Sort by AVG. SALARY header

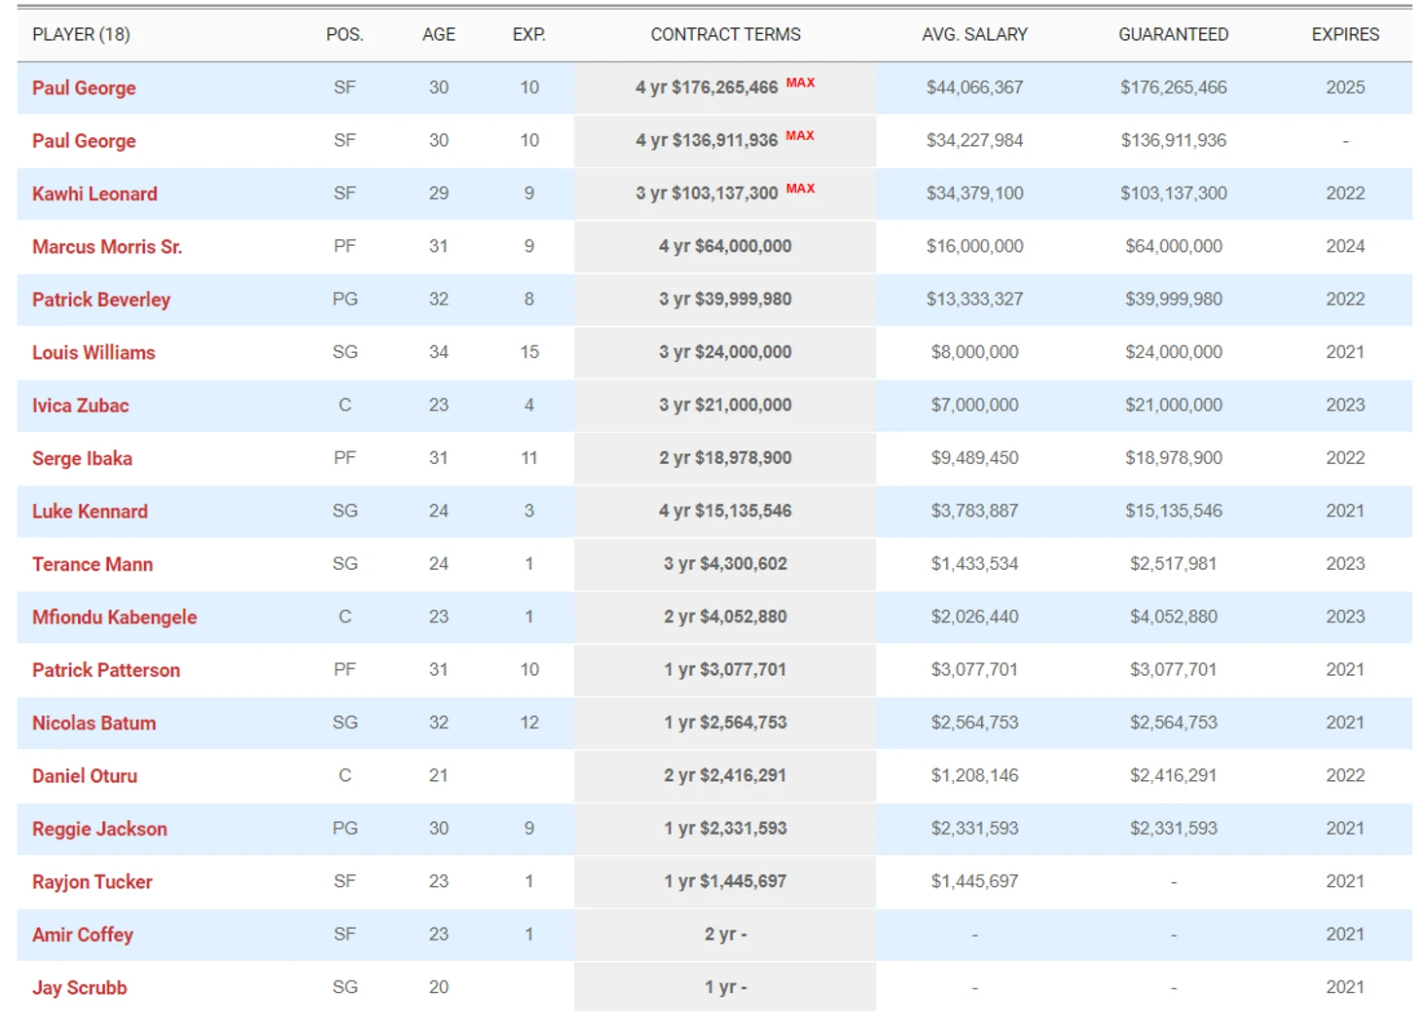(x=974, y=35)
